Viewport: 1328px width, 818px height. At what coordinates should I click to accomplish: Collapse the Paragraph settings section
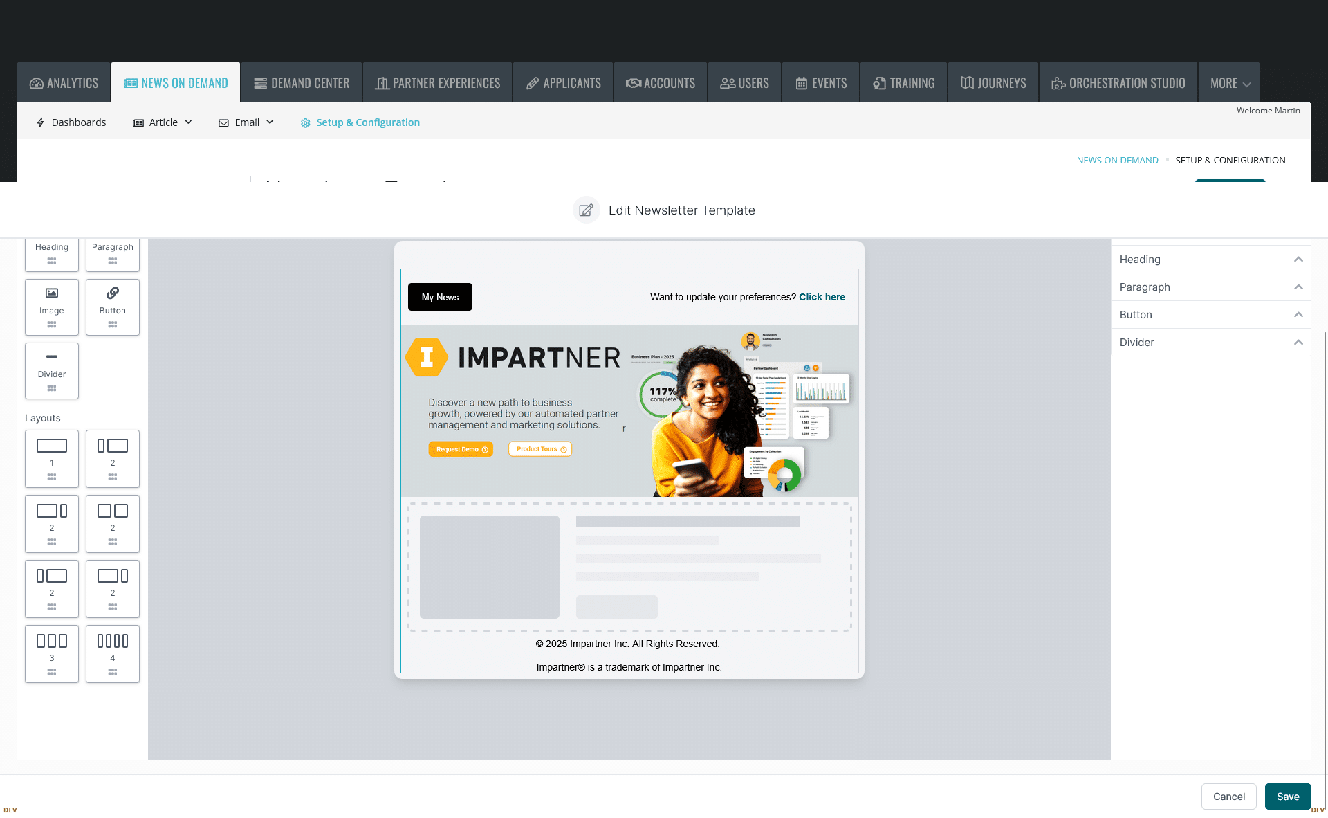click(x=1298, y=287)
